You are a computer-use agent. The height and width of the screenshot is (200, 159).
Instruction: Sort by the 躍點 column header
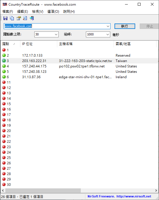(10, 44)
